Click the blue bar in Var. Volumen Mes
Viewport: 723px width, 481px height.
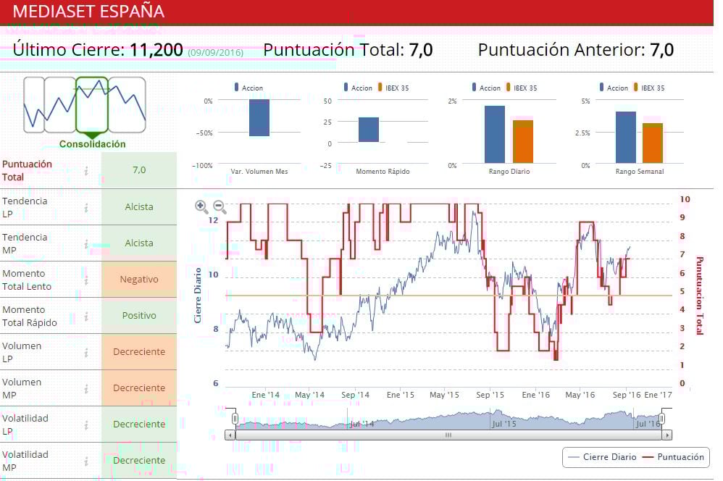[x=259, y=118]
